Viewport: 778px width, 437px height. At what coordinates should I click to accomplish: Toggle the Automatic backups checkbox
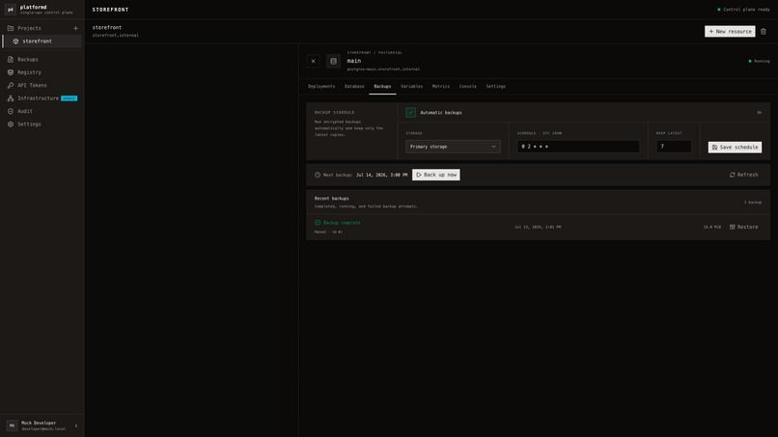pos(411,113)
